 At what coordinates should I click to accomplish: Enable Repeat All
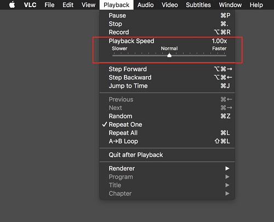pyautogui.click(x=167, y=133)
